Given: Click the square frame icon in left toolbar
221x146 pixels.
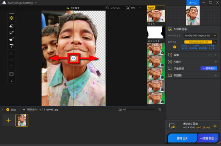Looking at the screenshot, I should point(11,74).
